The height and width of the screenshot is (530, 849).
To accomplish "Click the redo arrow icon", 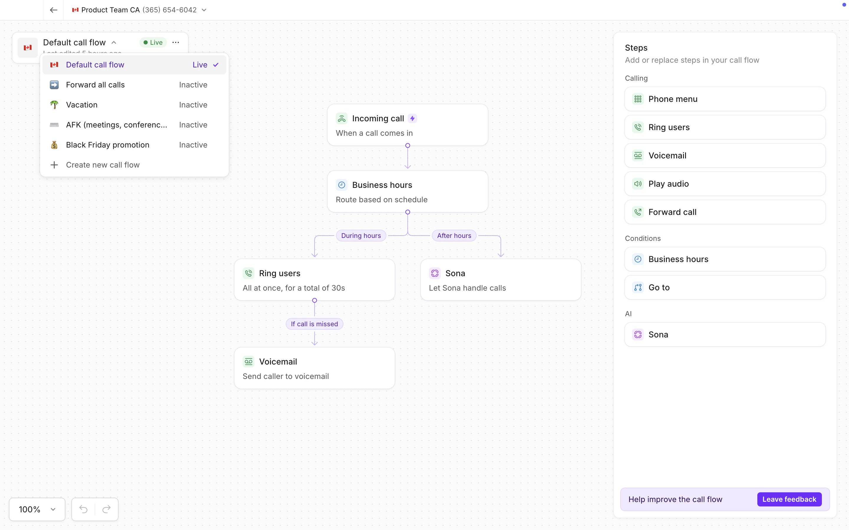I will tap(106, 509).
